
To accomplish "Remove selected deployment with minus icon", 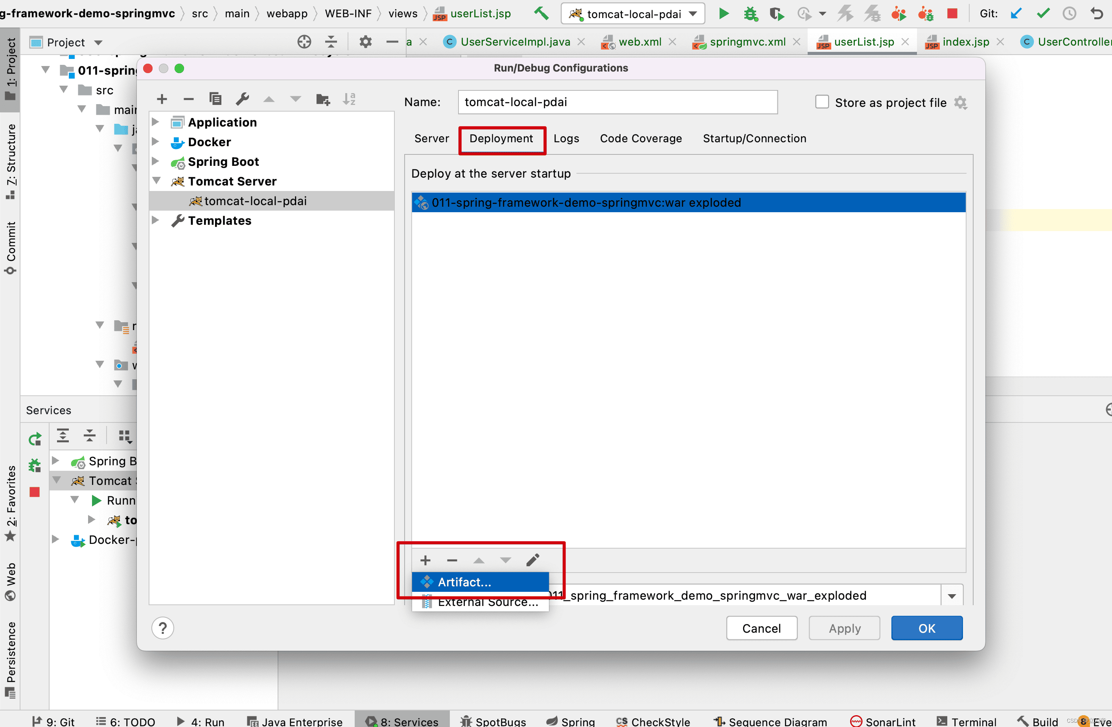I will click(x=452, y=560).
